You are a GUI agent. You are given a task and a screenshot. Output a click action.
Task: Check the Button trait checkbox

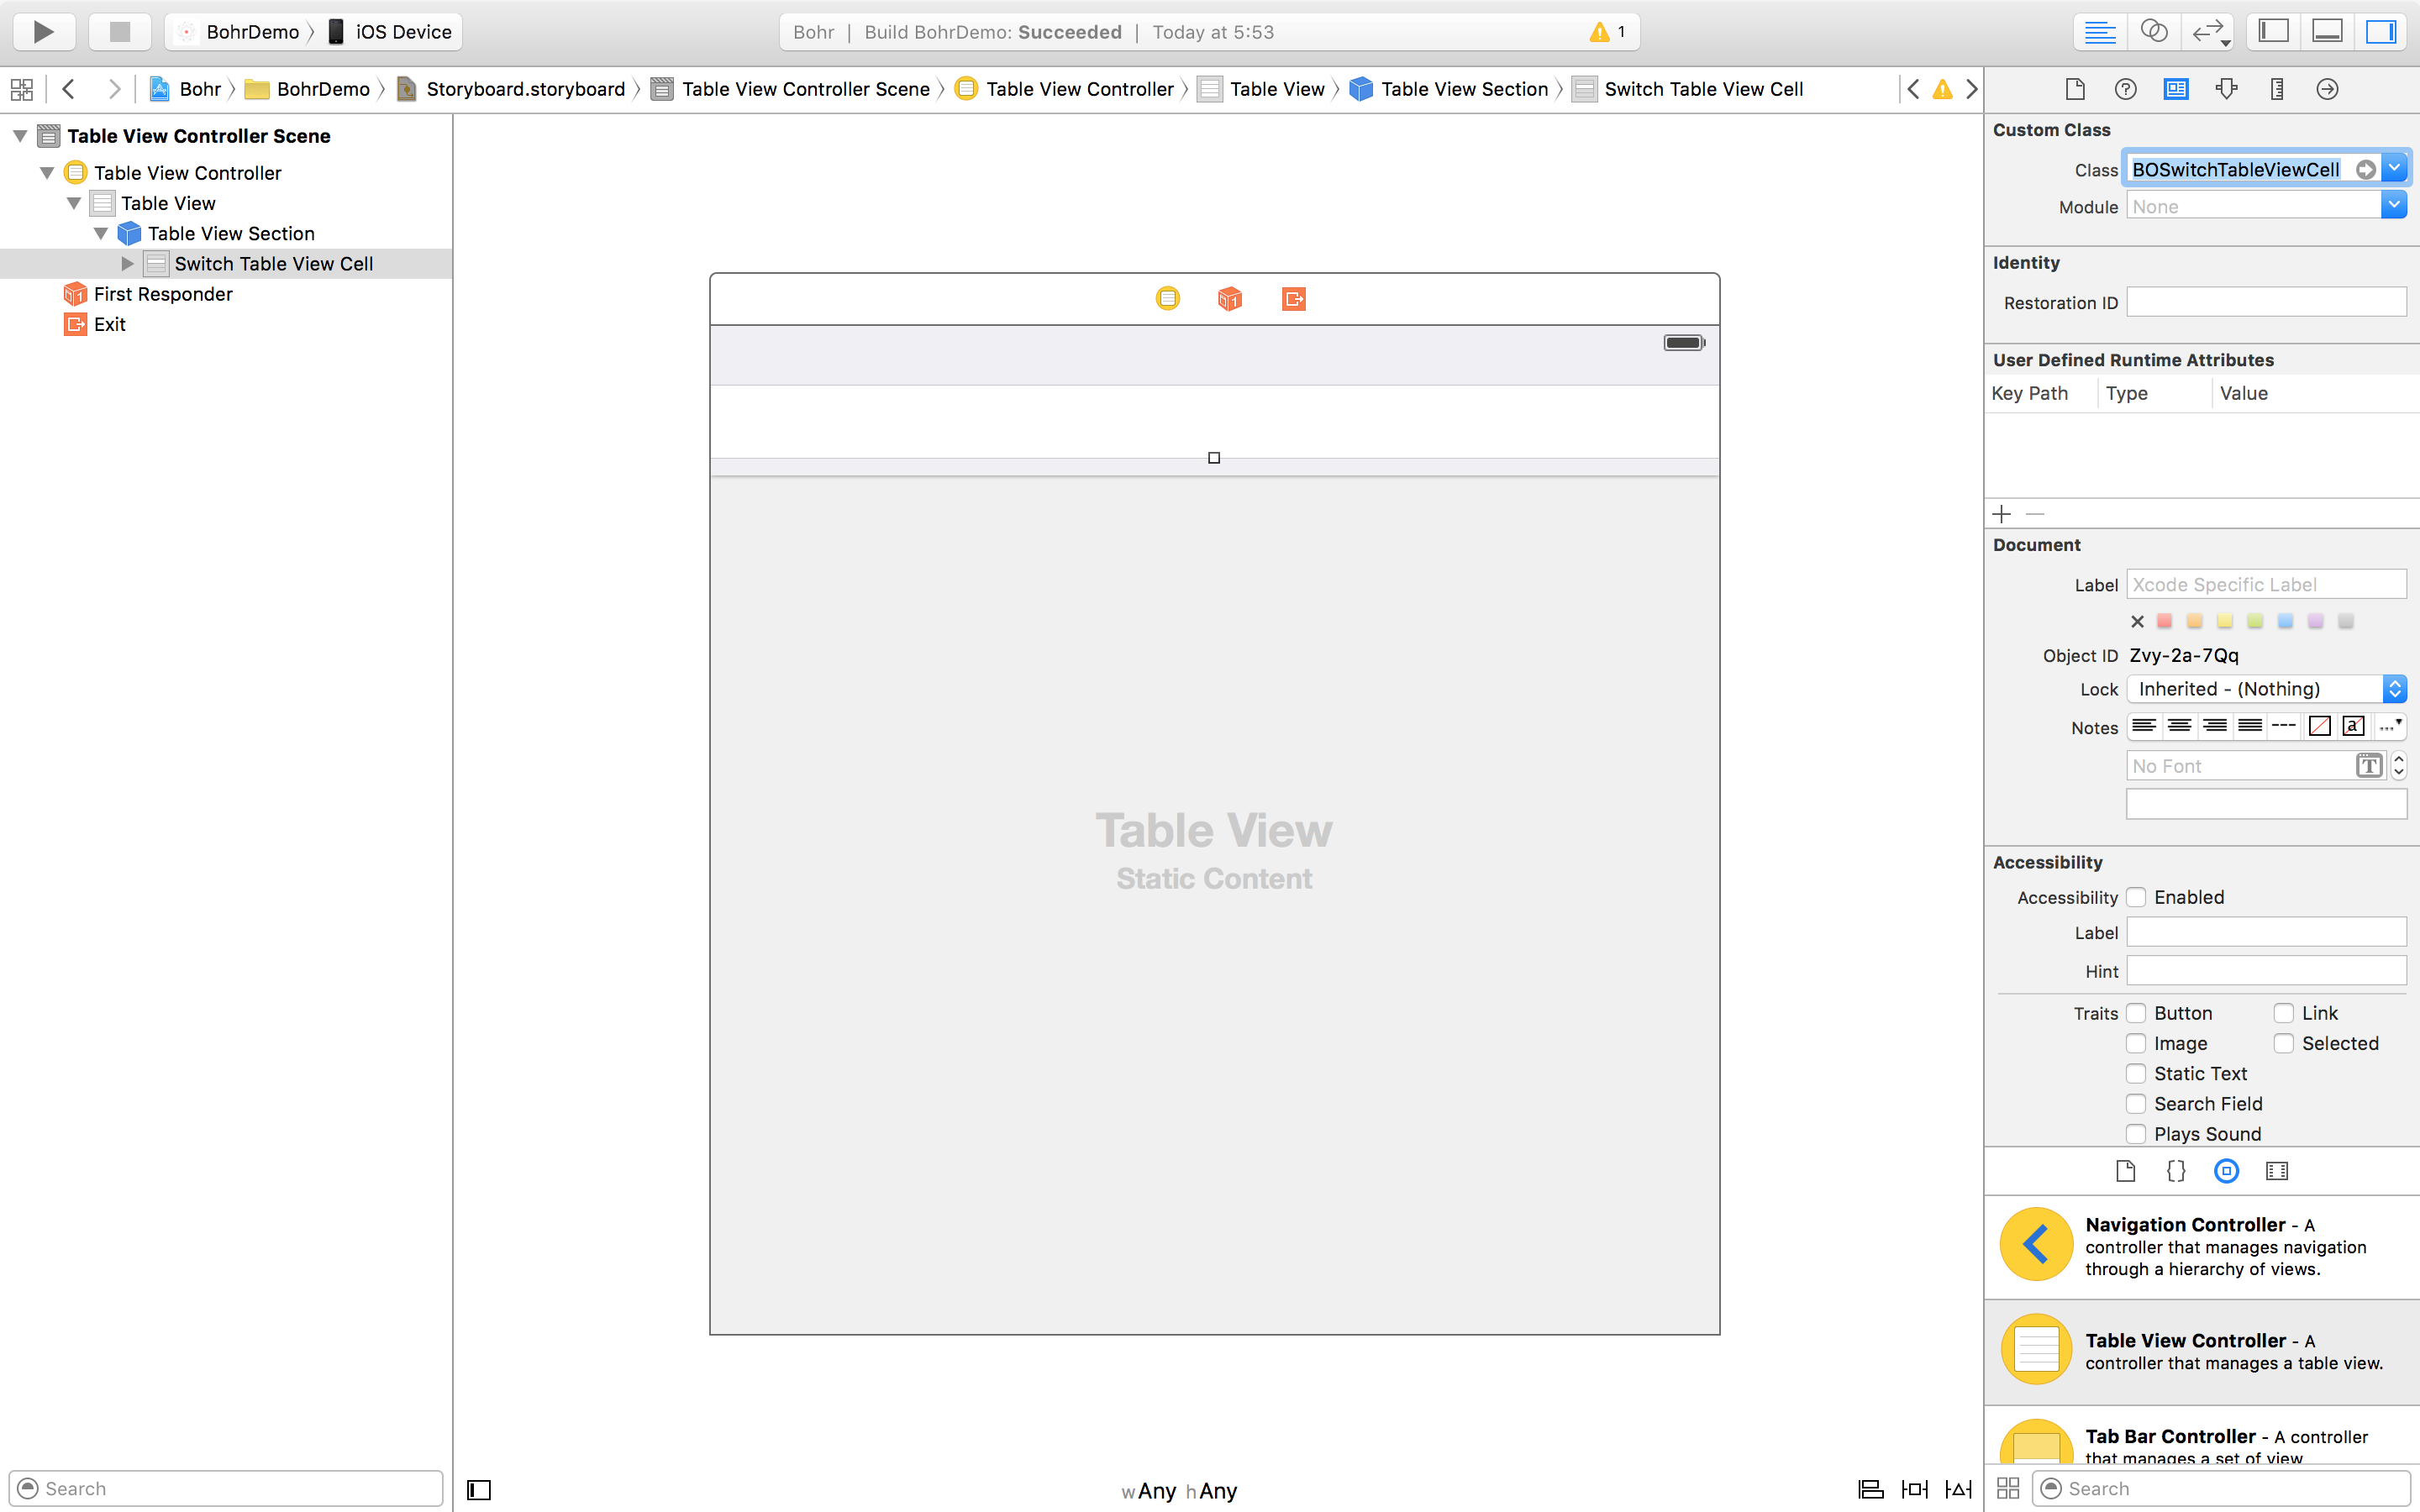(2136, 1013)
